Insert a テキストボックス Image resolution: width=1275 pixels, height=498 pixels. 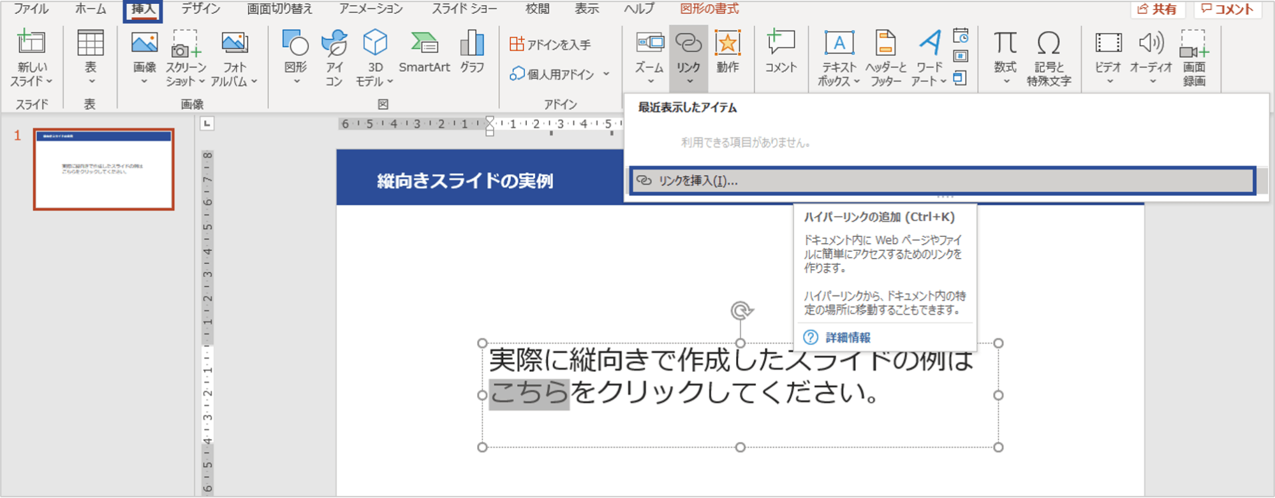tap(839, 58)
